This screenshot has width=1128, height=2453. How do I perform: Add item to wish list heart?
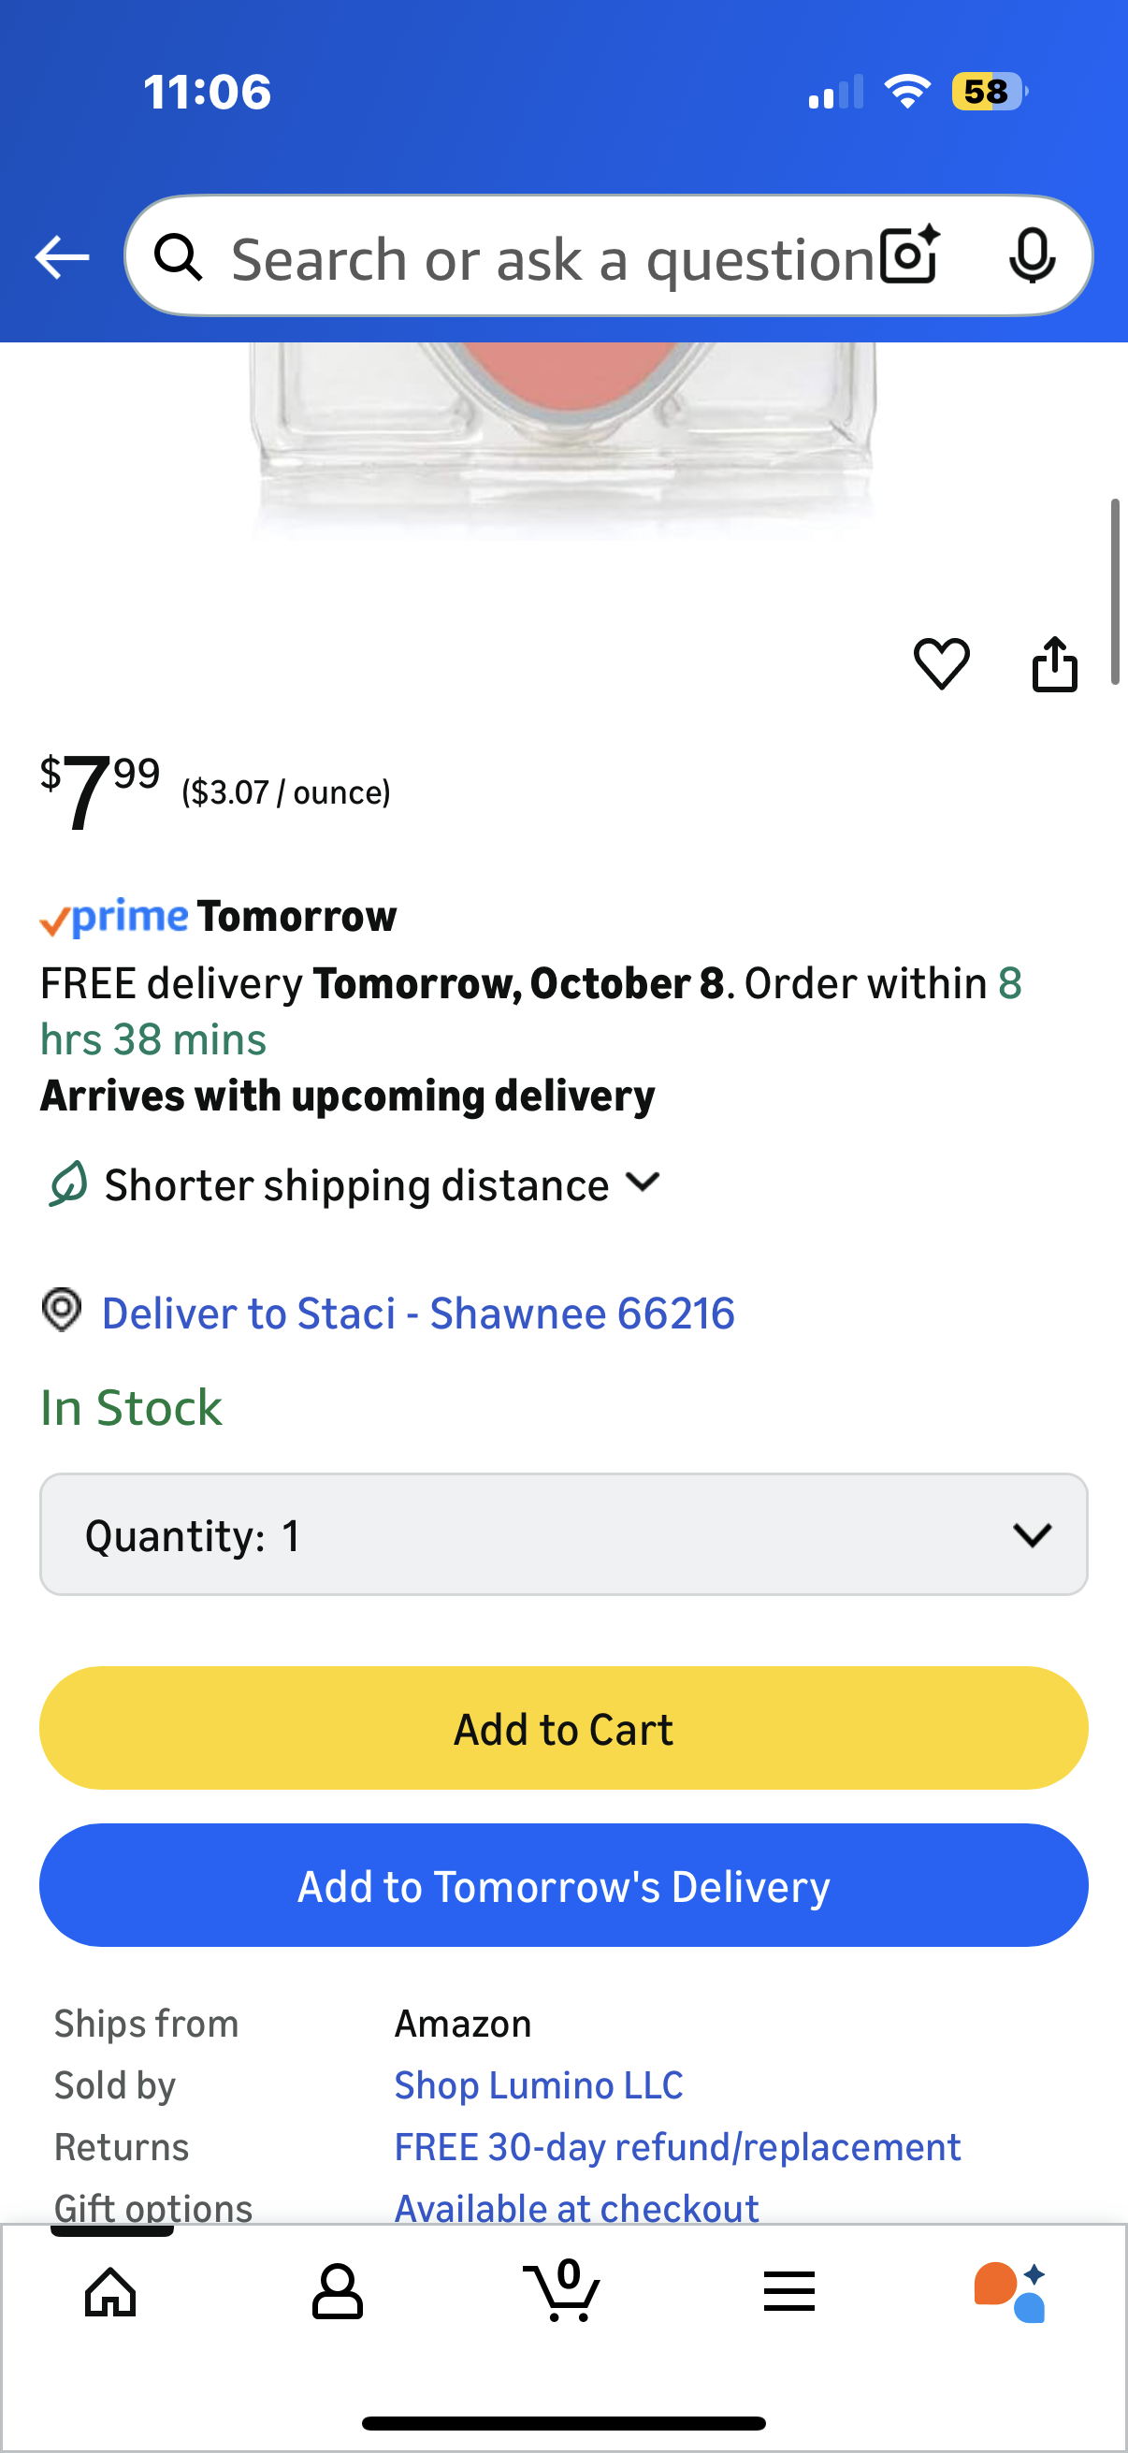[942, 662]
